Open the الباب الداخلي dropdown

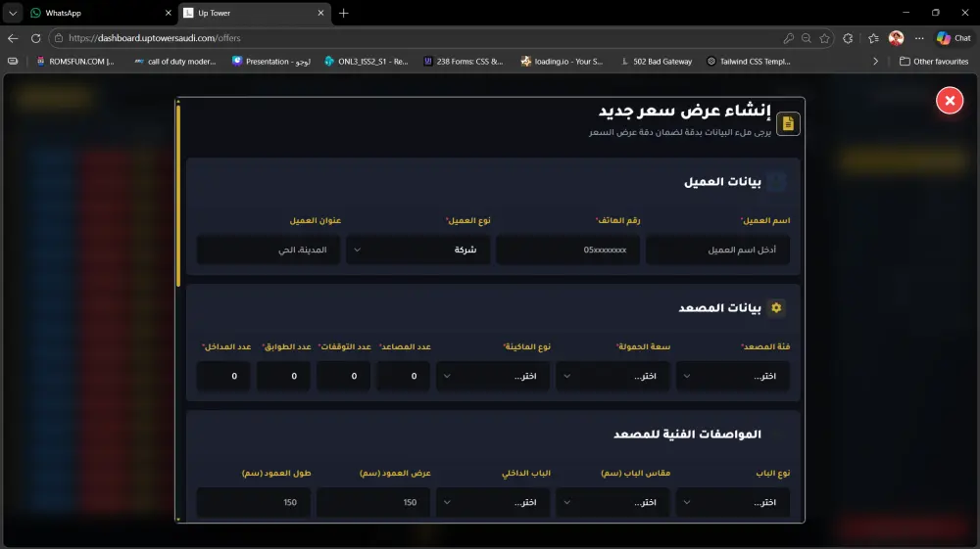click(x=493, y=502)
